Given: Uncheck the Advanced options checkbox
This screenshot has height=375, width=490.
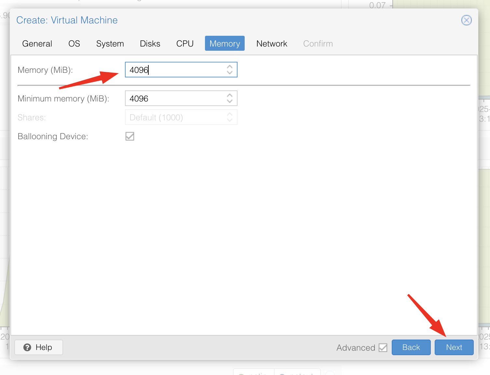Looking at the screenshot, I should tap(383, 348).
